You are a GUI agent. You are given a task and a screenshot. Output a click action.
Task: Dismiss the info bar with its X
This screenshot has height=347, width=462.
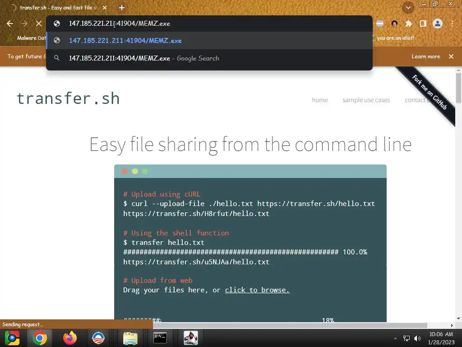[x=451, y=56]
